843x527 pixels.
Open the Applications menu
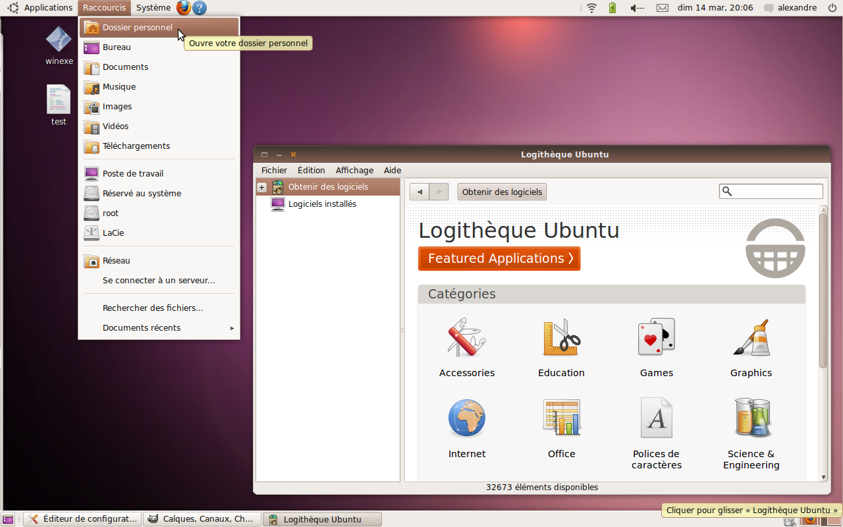pyautogui.click(x=48, y=8)
